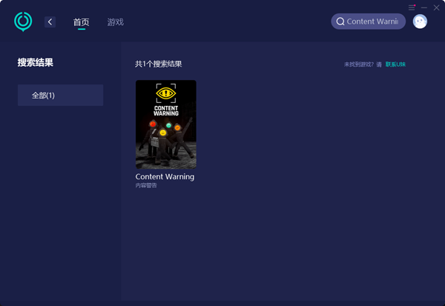The width and height of the screenshot is (445, 306).
Task: Open the Content Warning game cover thumbnail
Action: point(165,124)
